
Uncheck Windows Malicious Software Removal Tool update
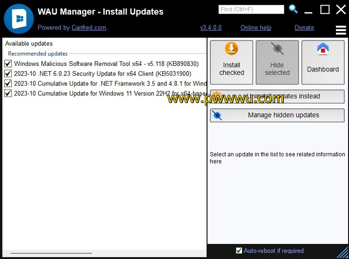click(x=8, y=64)
